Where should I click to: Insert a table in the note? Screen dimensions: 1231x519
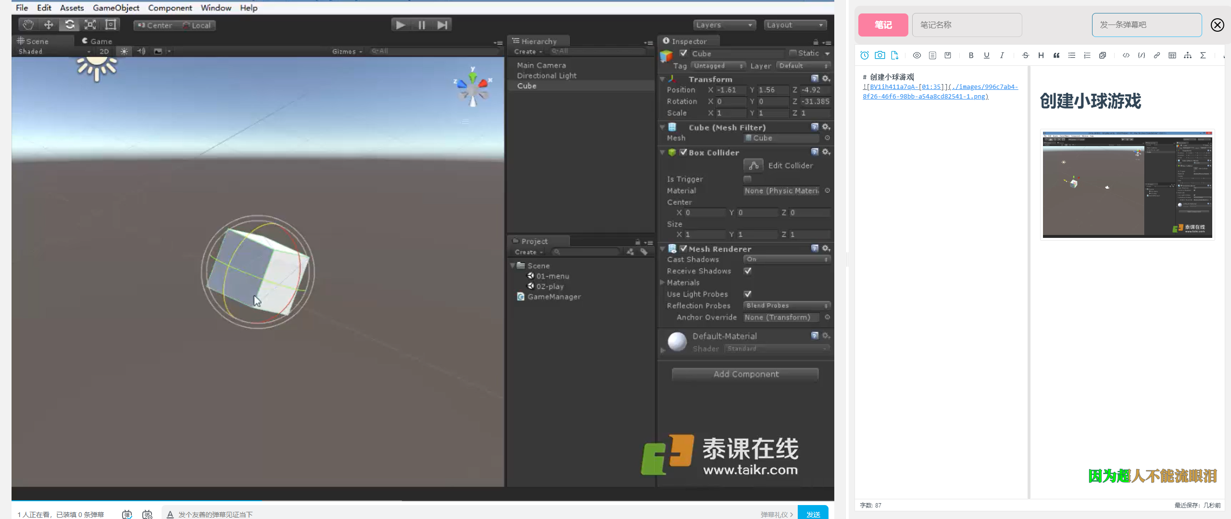tap(1172, 55)
